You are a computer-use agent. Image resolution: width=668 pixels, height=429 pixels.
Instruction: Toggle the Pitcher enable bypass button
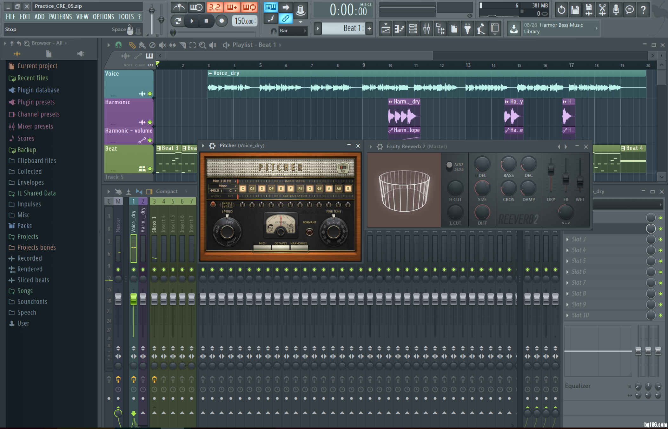[213, 205]
